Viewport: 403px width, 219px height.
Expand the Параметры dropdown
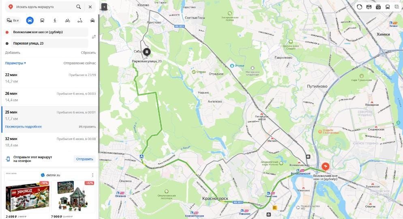coord(15,63)
